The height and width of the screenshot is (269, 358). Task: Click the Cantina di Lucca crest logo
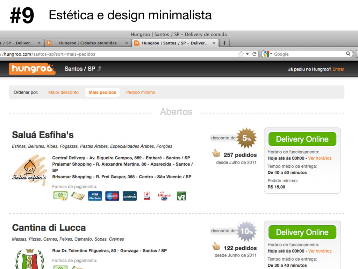30,258
